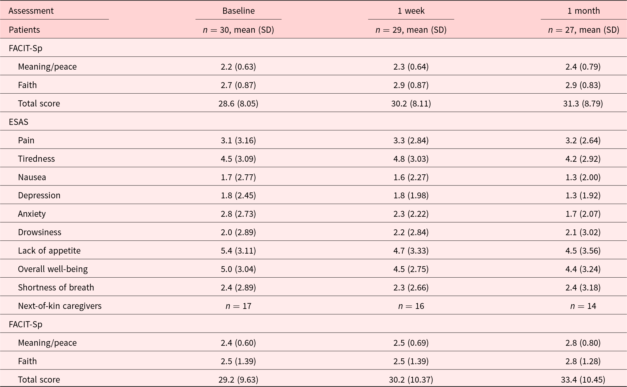Select the 1 month column header
The height and width of the screenshot is (387, 627).
(583, 11)
